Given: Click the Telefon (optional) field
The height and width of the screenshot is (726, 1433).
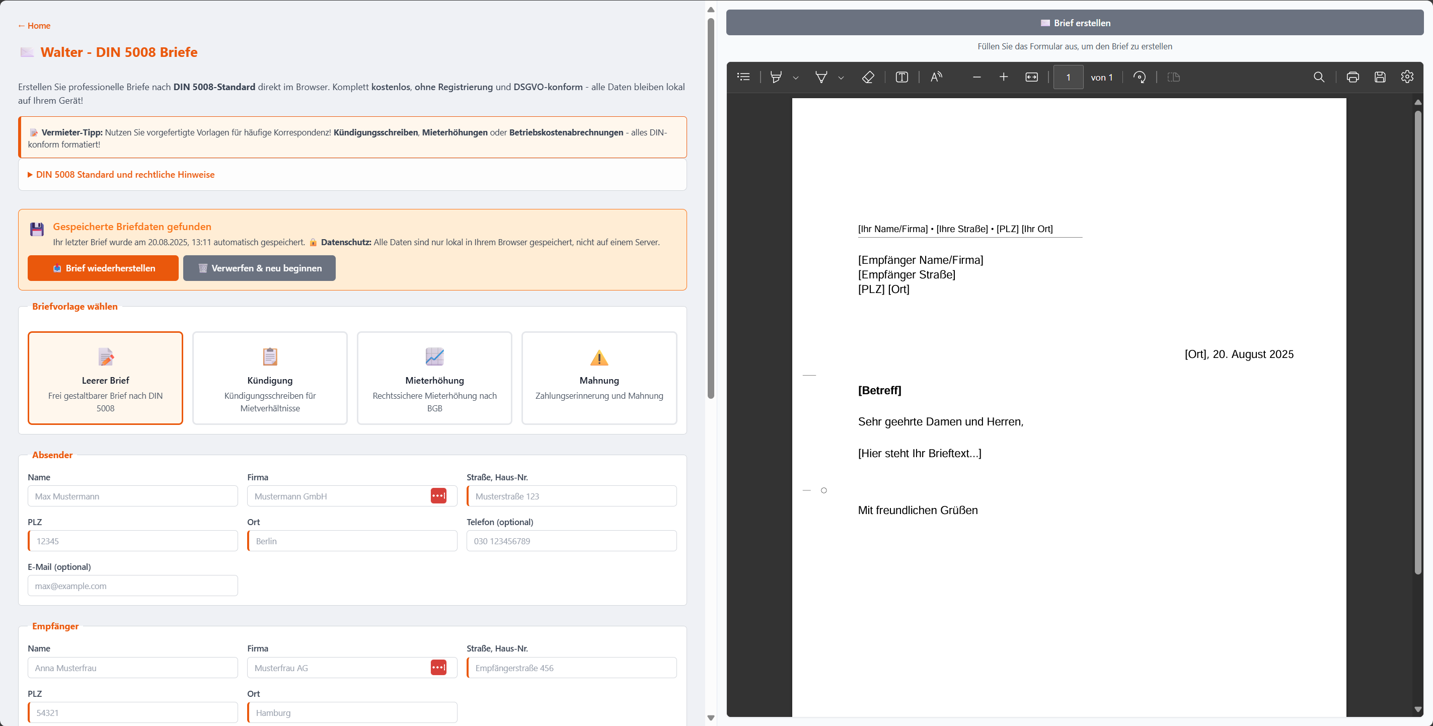Looking at the screenshot, I should (x=572, y=541).
